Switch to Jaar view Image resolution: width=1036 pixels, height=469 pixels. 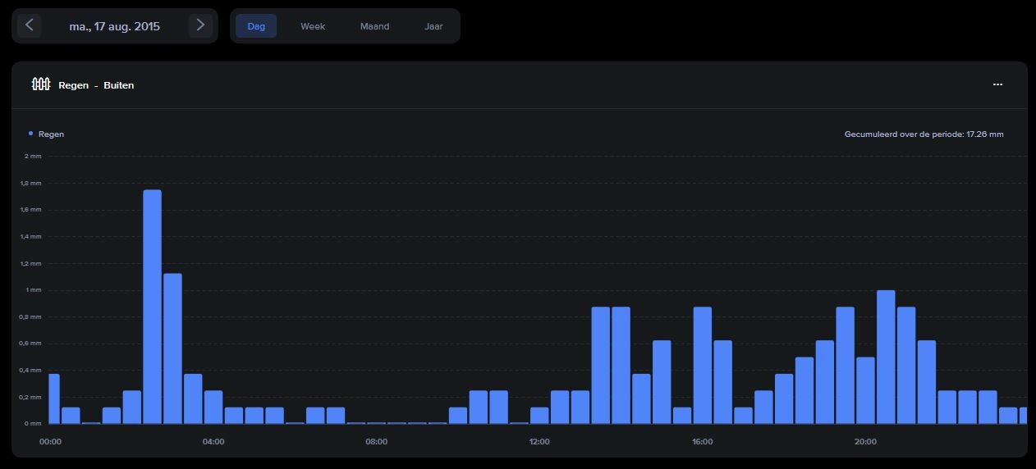coord(433,26)
